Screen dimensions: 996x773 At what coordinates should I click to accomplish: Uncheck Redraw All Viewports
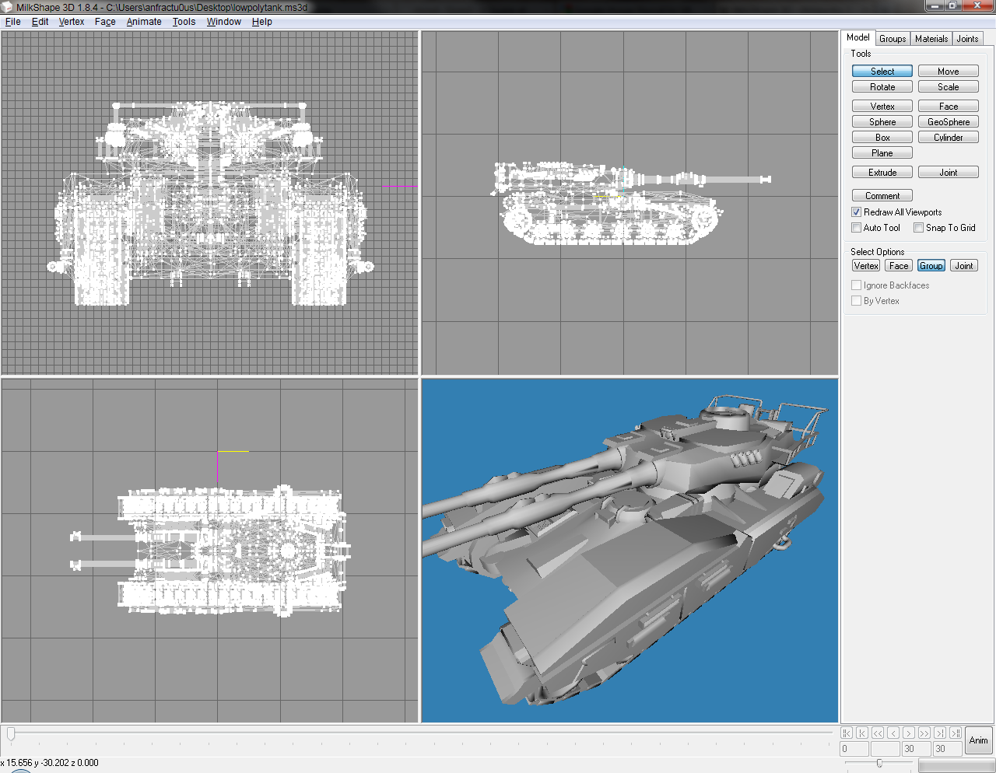click(x=856, y=212)
